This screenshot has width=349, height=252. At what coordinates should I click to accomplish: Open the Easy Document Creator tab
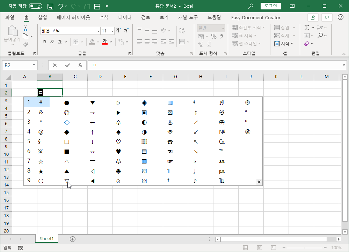(256, 17)
